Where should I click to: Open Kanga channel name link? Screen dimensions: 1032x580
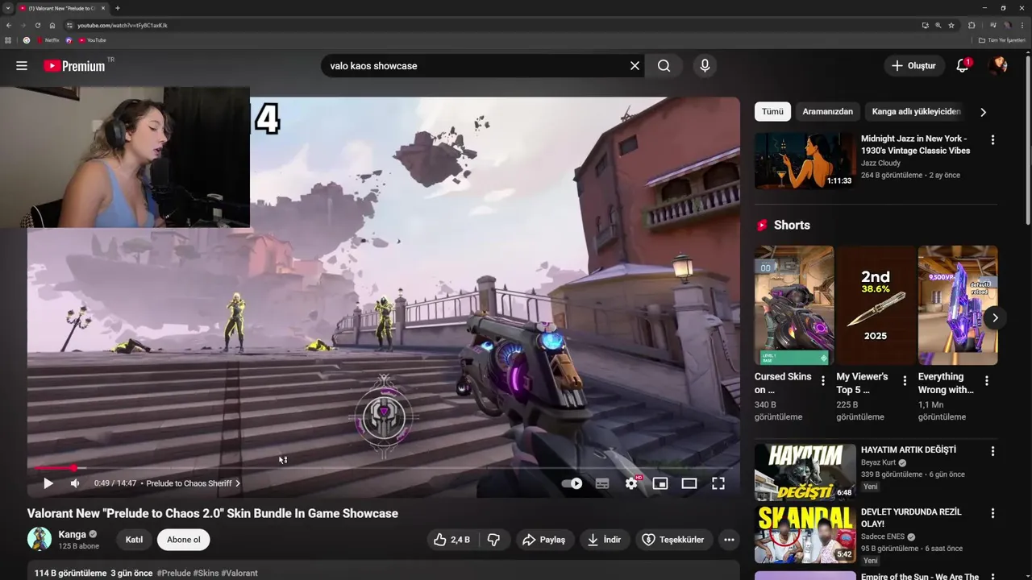point(73,534)
